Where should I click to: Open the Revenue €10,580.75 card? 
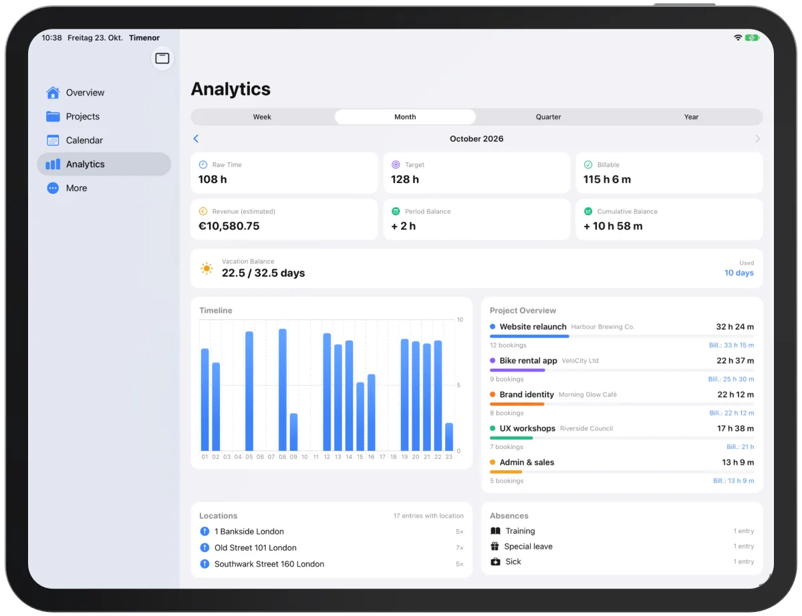pos(284,219)
